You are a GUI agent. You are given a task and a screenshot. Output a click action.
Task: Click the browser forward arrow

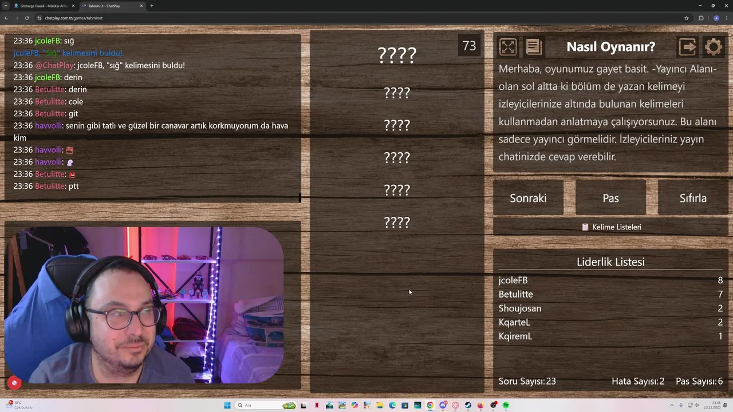pos(17,18)
